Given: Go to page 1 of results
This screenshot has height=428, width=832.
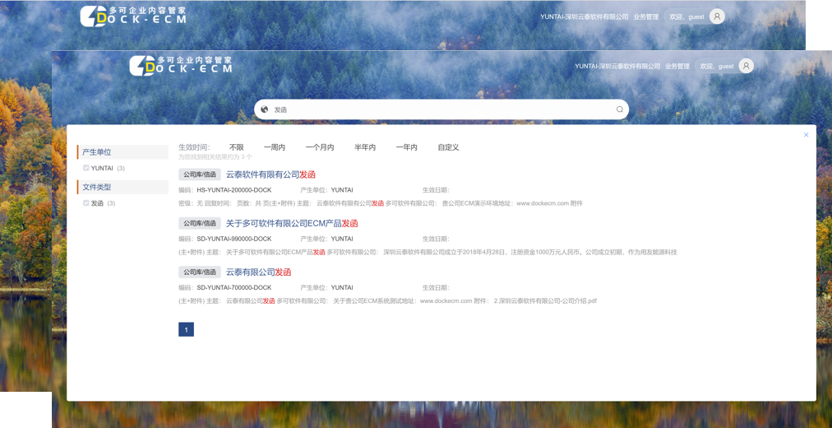Looking at the screenshot, I should [x=187, y=329].
